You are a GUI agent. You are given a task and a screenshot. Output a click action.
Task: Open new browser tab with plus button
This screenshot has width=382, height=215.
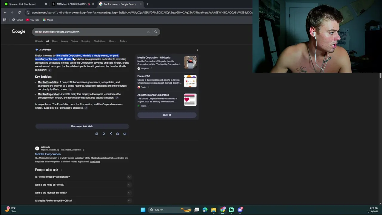(147, 4)
